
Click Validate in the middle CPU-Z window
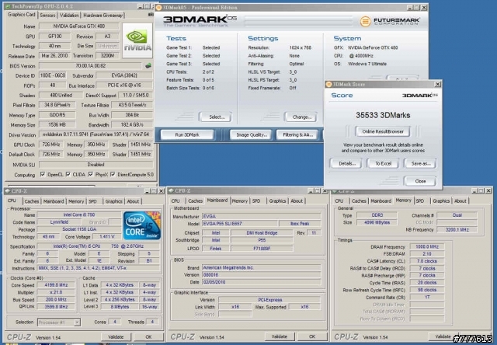point(280,336)
